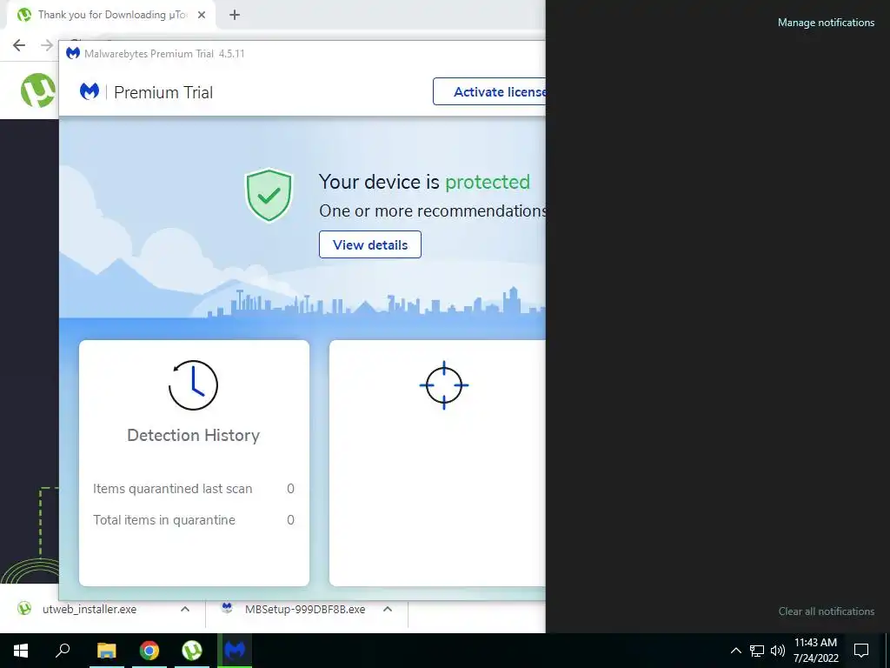
Task: Open MBSetup-999DBF8B.exe download item
Action: click(305, 609)
